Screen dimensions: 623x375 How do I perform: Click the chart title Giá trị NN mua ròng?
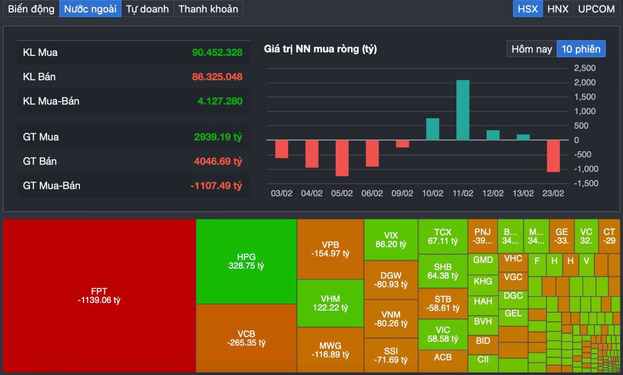point(320,49)
